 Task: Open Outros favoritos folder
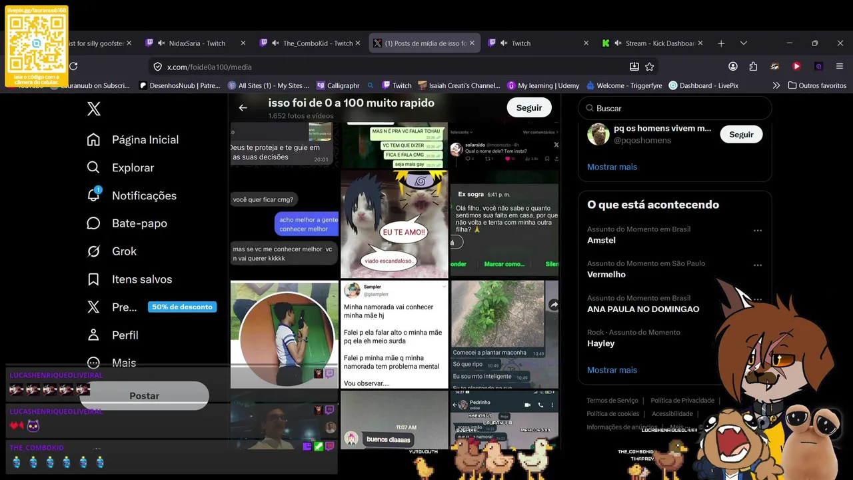[817, 85]
